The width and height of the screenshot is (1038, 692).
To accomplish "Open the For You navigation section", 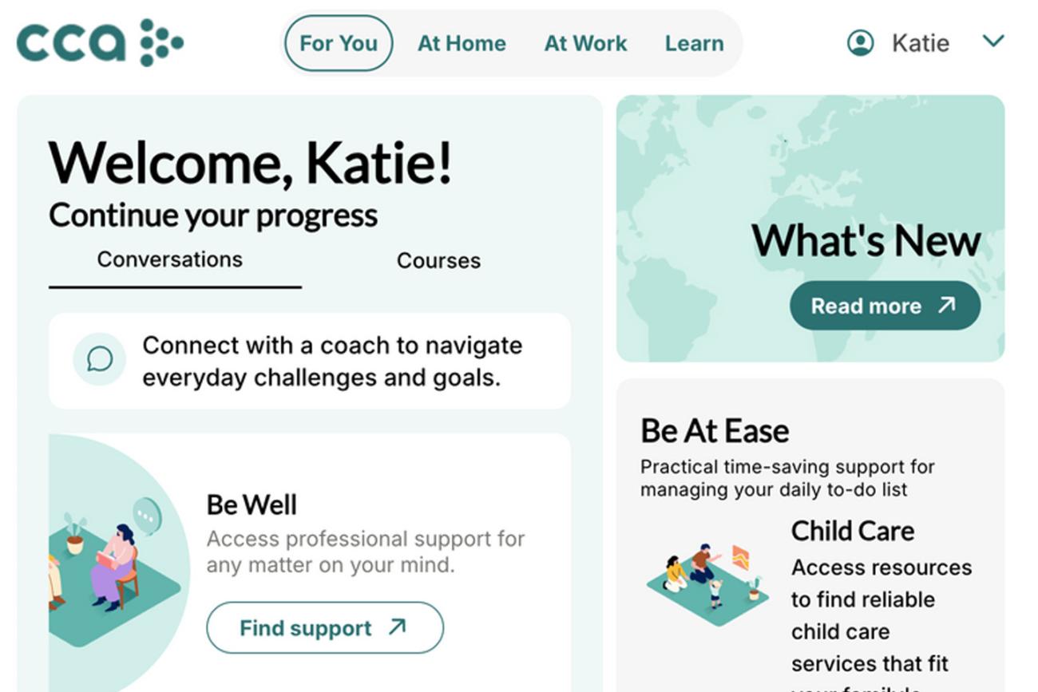I will point(338,43).
